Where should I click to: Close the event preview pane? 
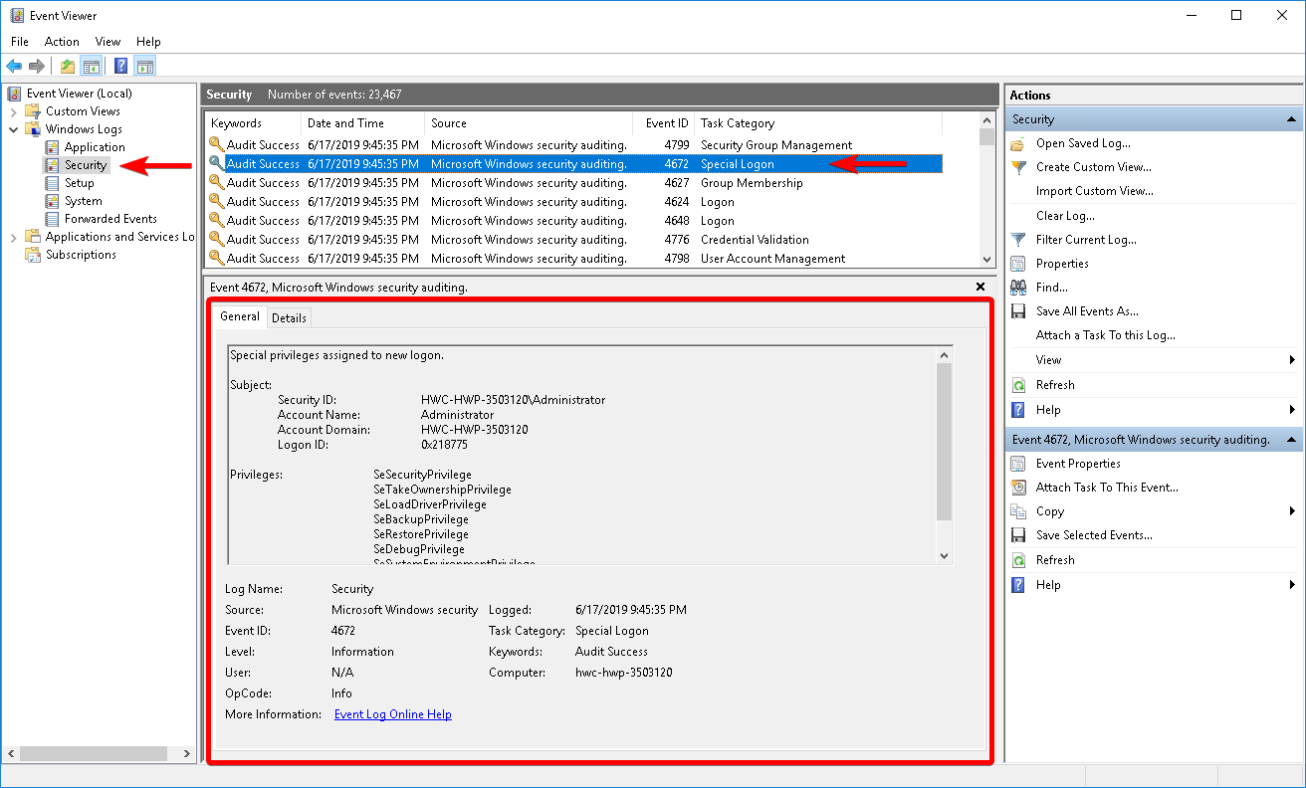coord(979,287)
